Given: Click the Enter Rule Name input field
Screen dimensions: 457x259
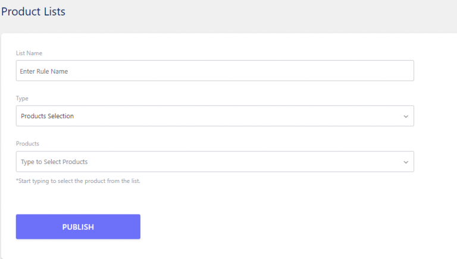Looking at the screenshot, I should click(x=214, y=71).
